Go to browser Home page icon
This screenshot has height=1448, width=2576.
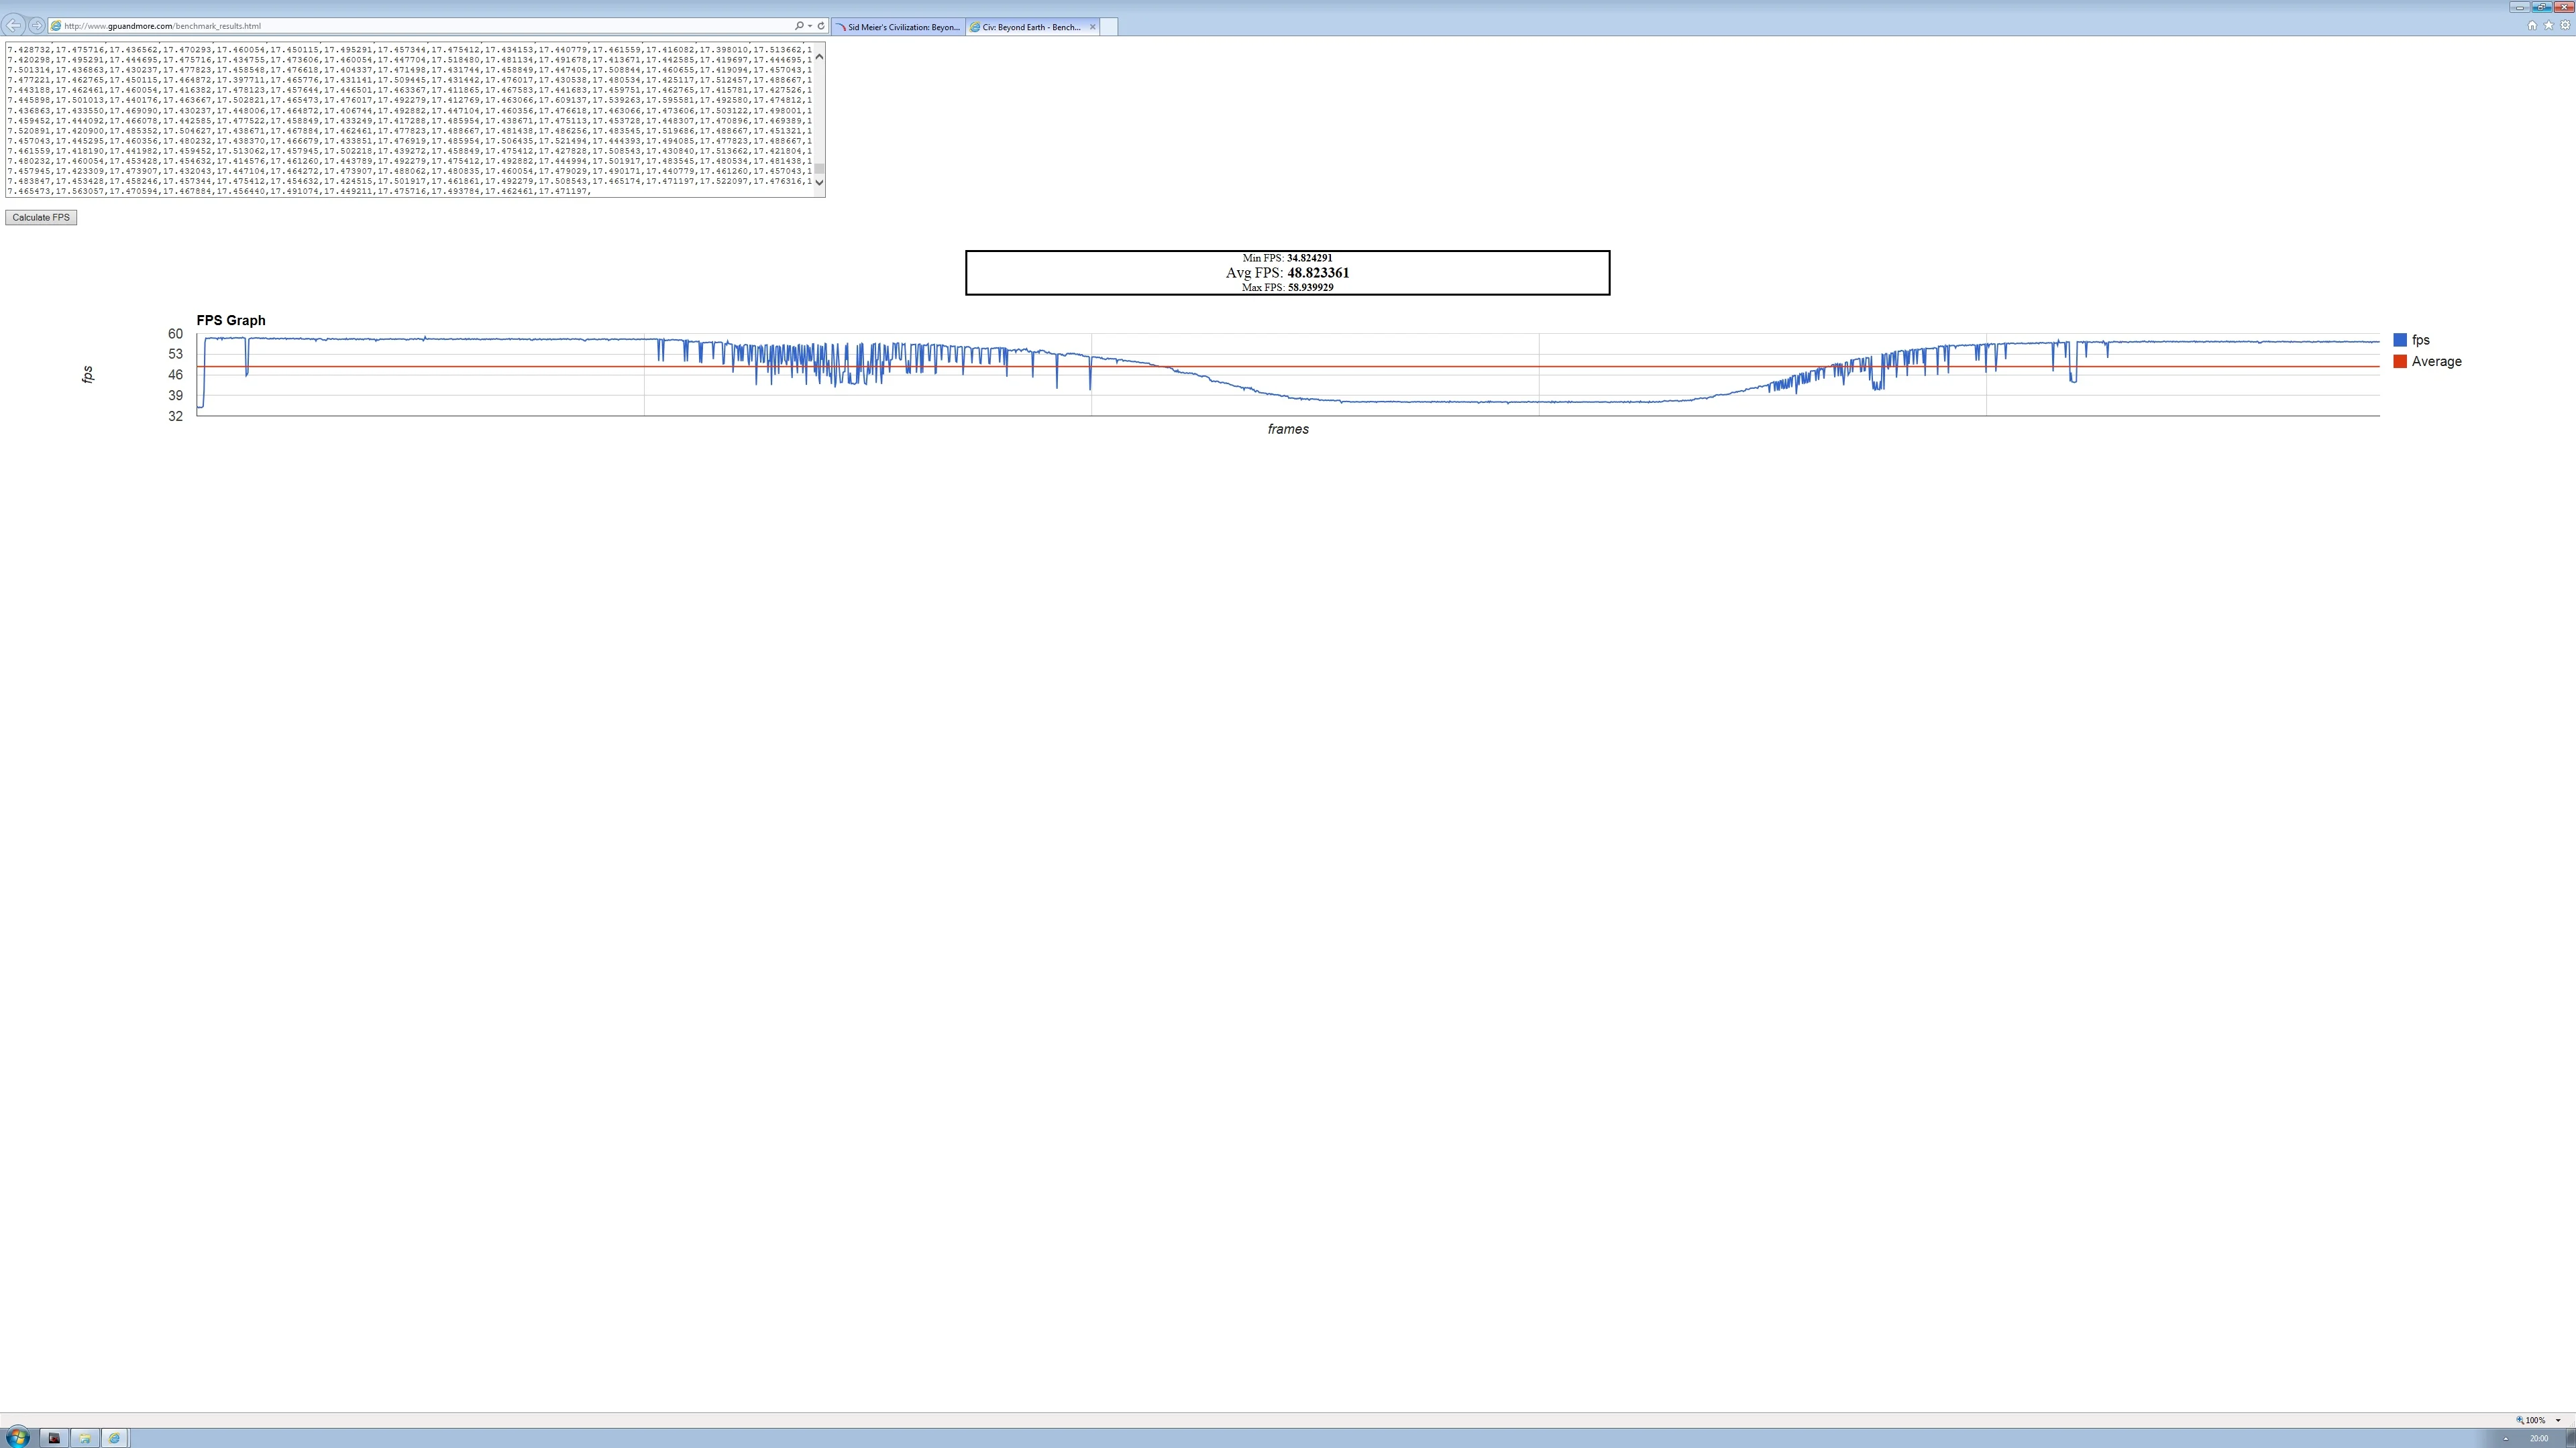2532,26
